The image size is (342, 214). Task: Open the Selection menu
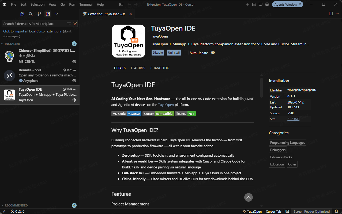(x=37, y=4)
